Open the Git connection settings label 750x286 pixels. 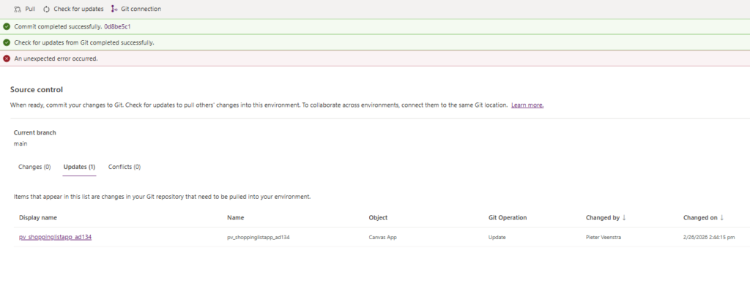tap(141, 9)
